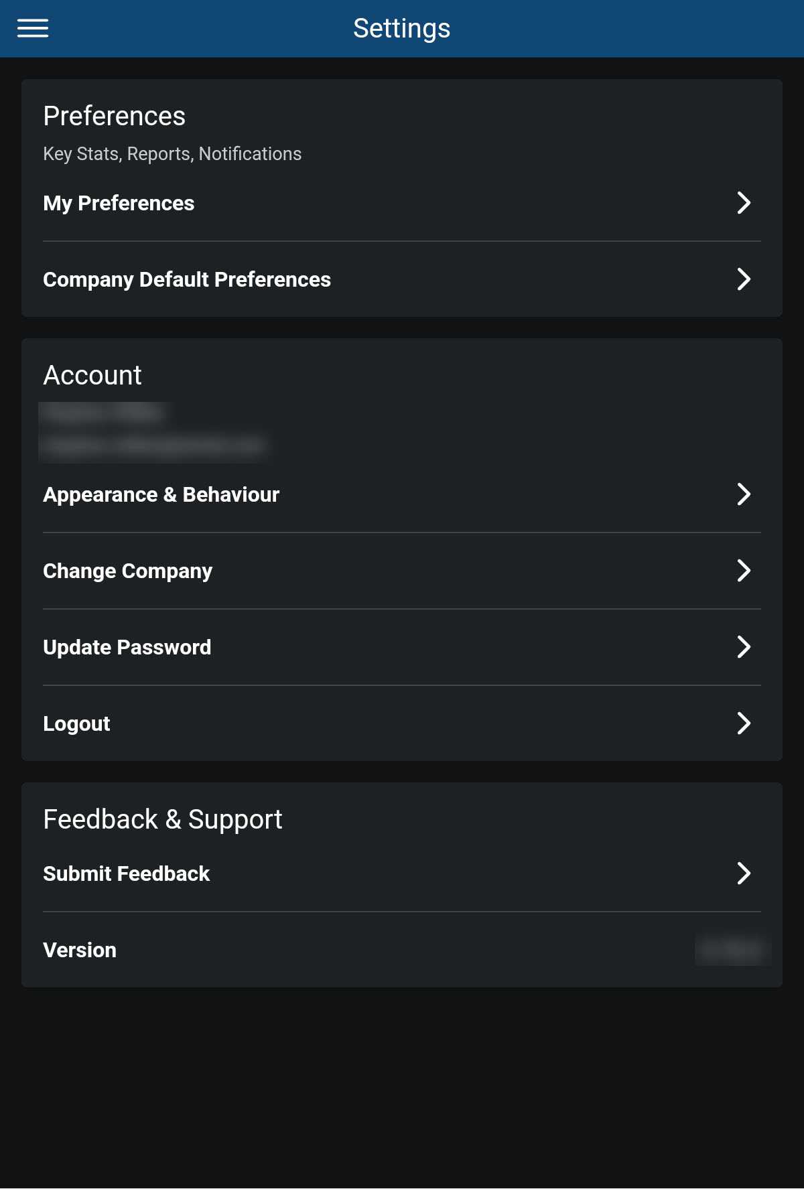Click the Preferences section header

[114, 115]
